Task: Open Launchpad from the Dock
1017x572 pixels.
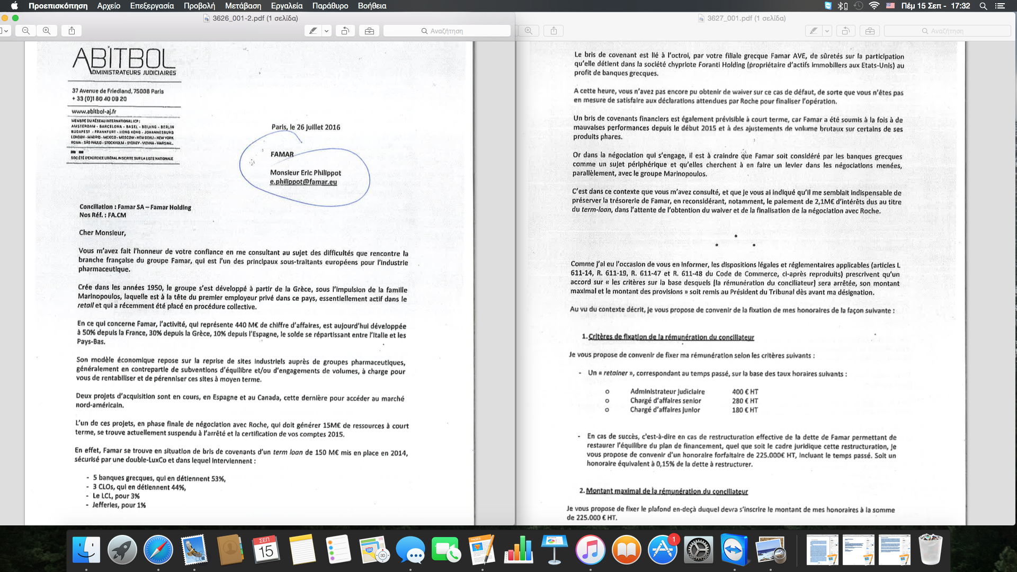Action: tap(122, 550)
